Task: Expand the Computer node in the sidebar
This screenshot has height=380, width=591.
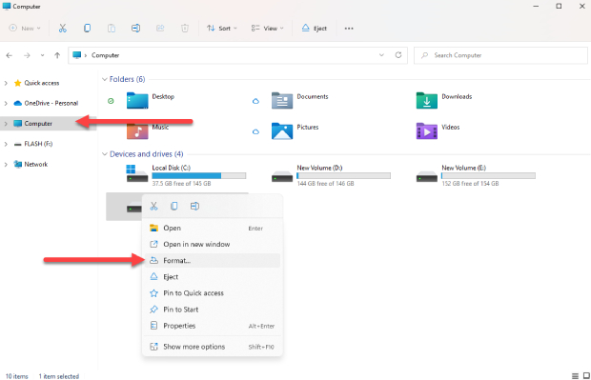Action: [x=6, y=124]
